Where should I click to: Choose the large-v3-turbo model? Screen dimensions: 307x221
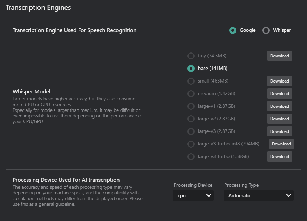(x=191, y=156)
